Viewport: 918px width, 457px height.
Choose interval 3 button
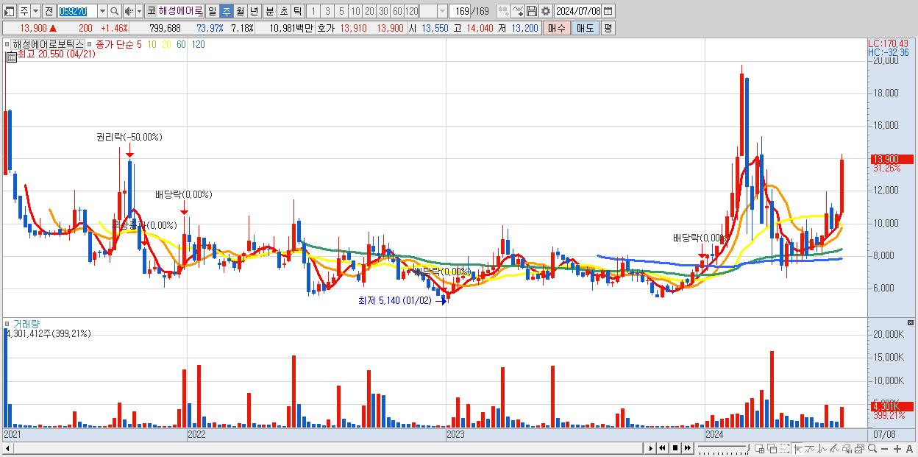(x=327, y=11)
